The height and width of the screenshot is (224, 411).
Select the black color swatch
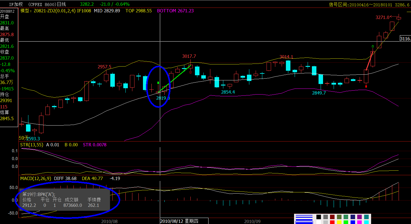coord(319,217)
